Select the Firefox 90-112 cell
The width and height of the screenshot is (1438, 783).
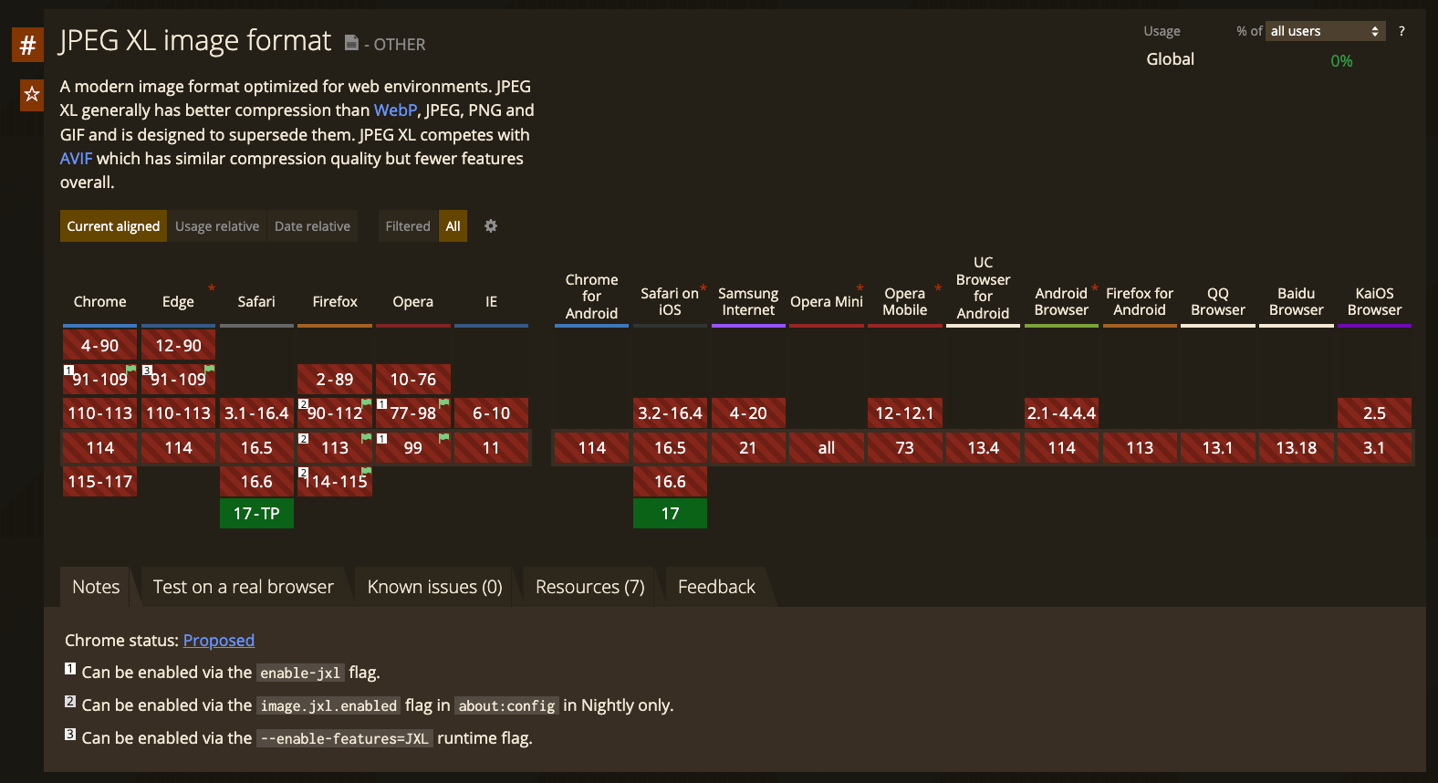(335, 413)
